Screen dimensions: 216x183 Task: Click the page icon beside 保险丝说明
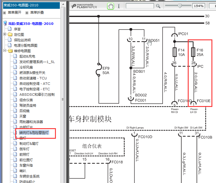10,40
